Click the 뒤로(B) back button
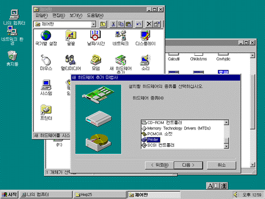265x199 pixels. pyautogui.click(x=160, y=165)
